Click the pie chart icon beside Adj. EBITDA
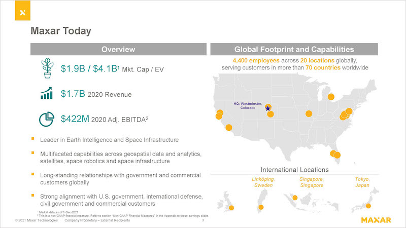Image resolution: width=406 pixels, height=228 pixels. [x=47, y=119]
